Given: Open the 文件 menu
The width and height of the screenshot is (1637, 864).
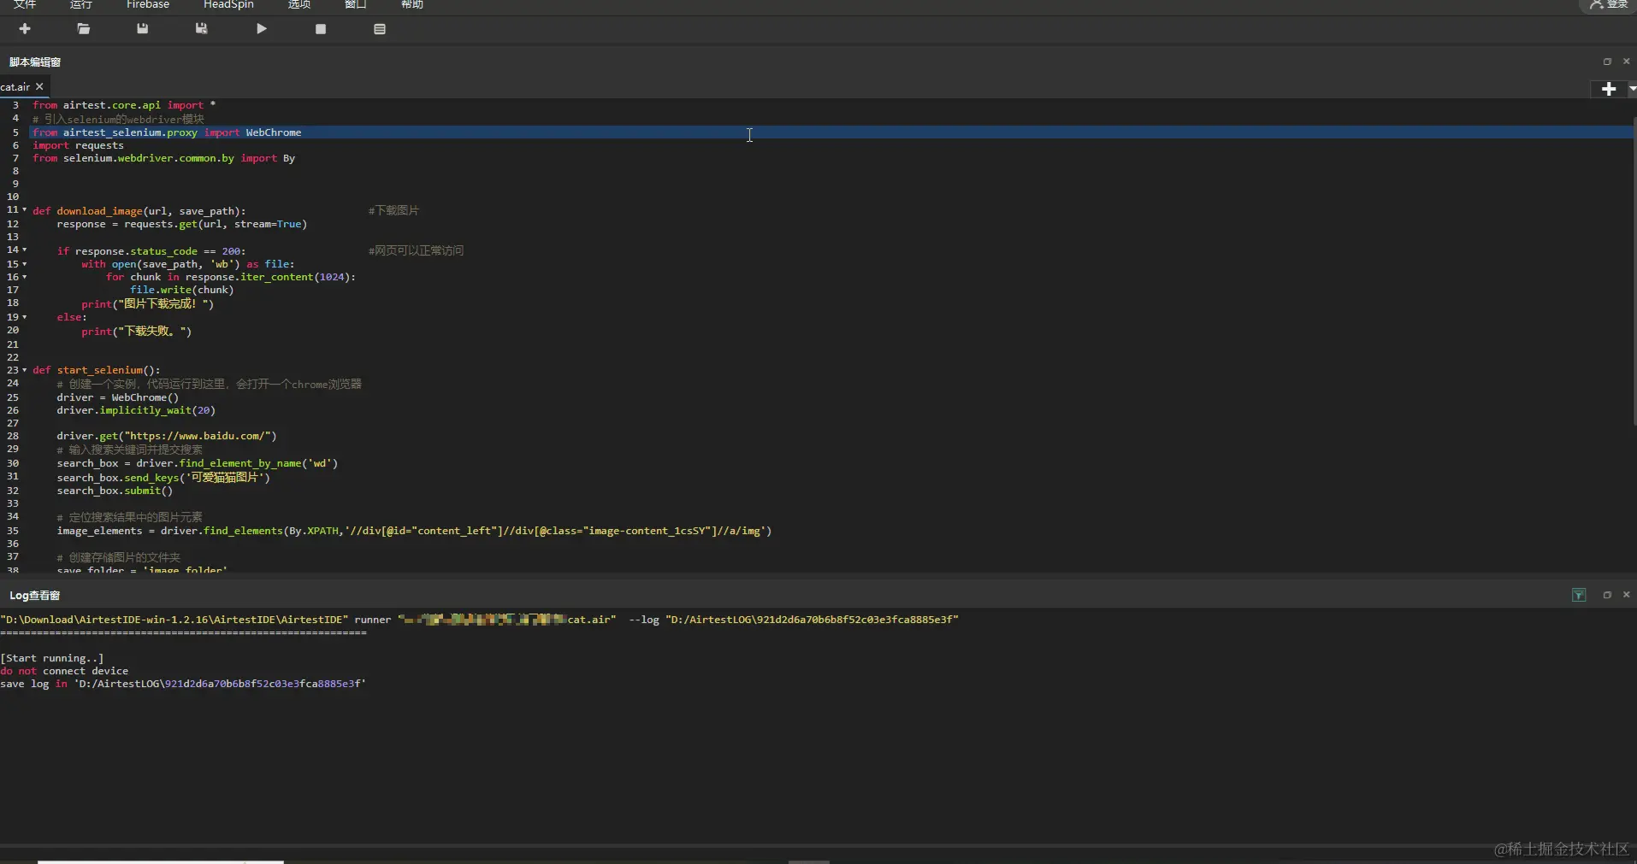Looking at the screenshot, I should (25, 4).
